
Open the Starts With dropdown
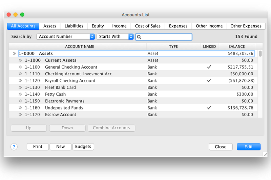point(115,36)
